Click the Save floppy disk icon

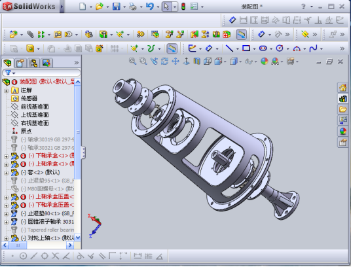click(116, 7)
